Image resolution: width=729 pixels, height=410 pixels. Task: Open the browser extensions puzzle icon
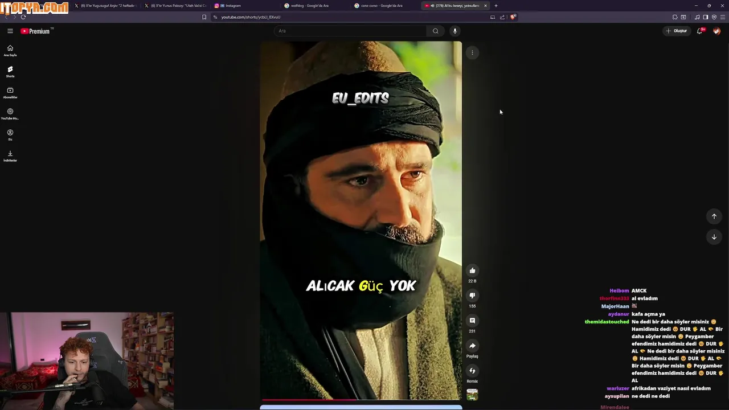coord(675,17)
